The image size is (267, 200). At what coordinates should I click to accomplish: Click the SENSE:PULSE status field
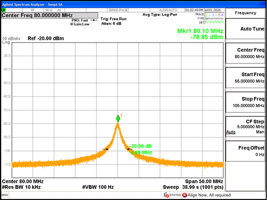pyautogui.click(x=118, y=10)
